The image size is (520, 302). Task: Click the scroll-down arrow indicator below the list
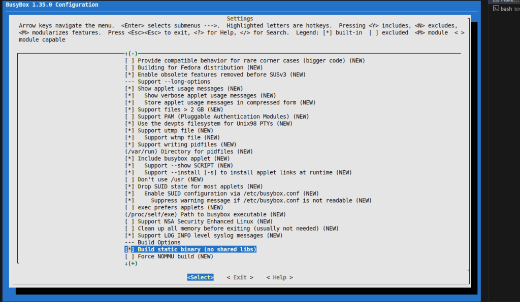tap(131, 263)
